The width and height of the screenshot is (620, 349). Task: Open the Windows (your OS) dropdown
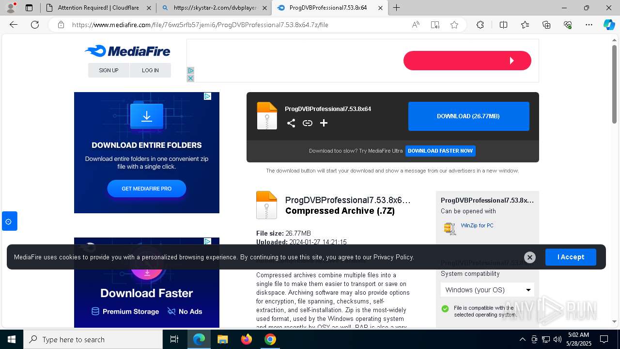[487, 290]
